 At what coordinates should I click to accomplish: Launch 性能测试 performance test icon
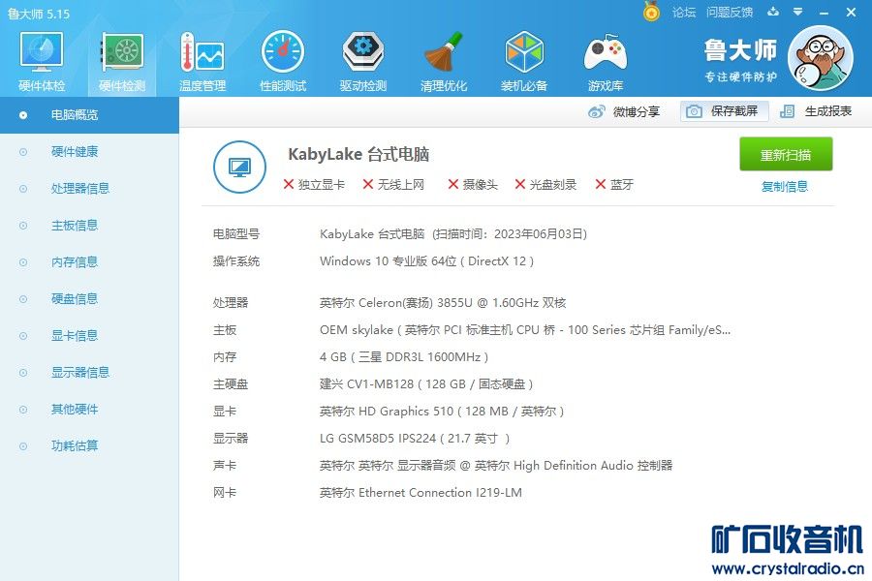(x=283, y=61)
